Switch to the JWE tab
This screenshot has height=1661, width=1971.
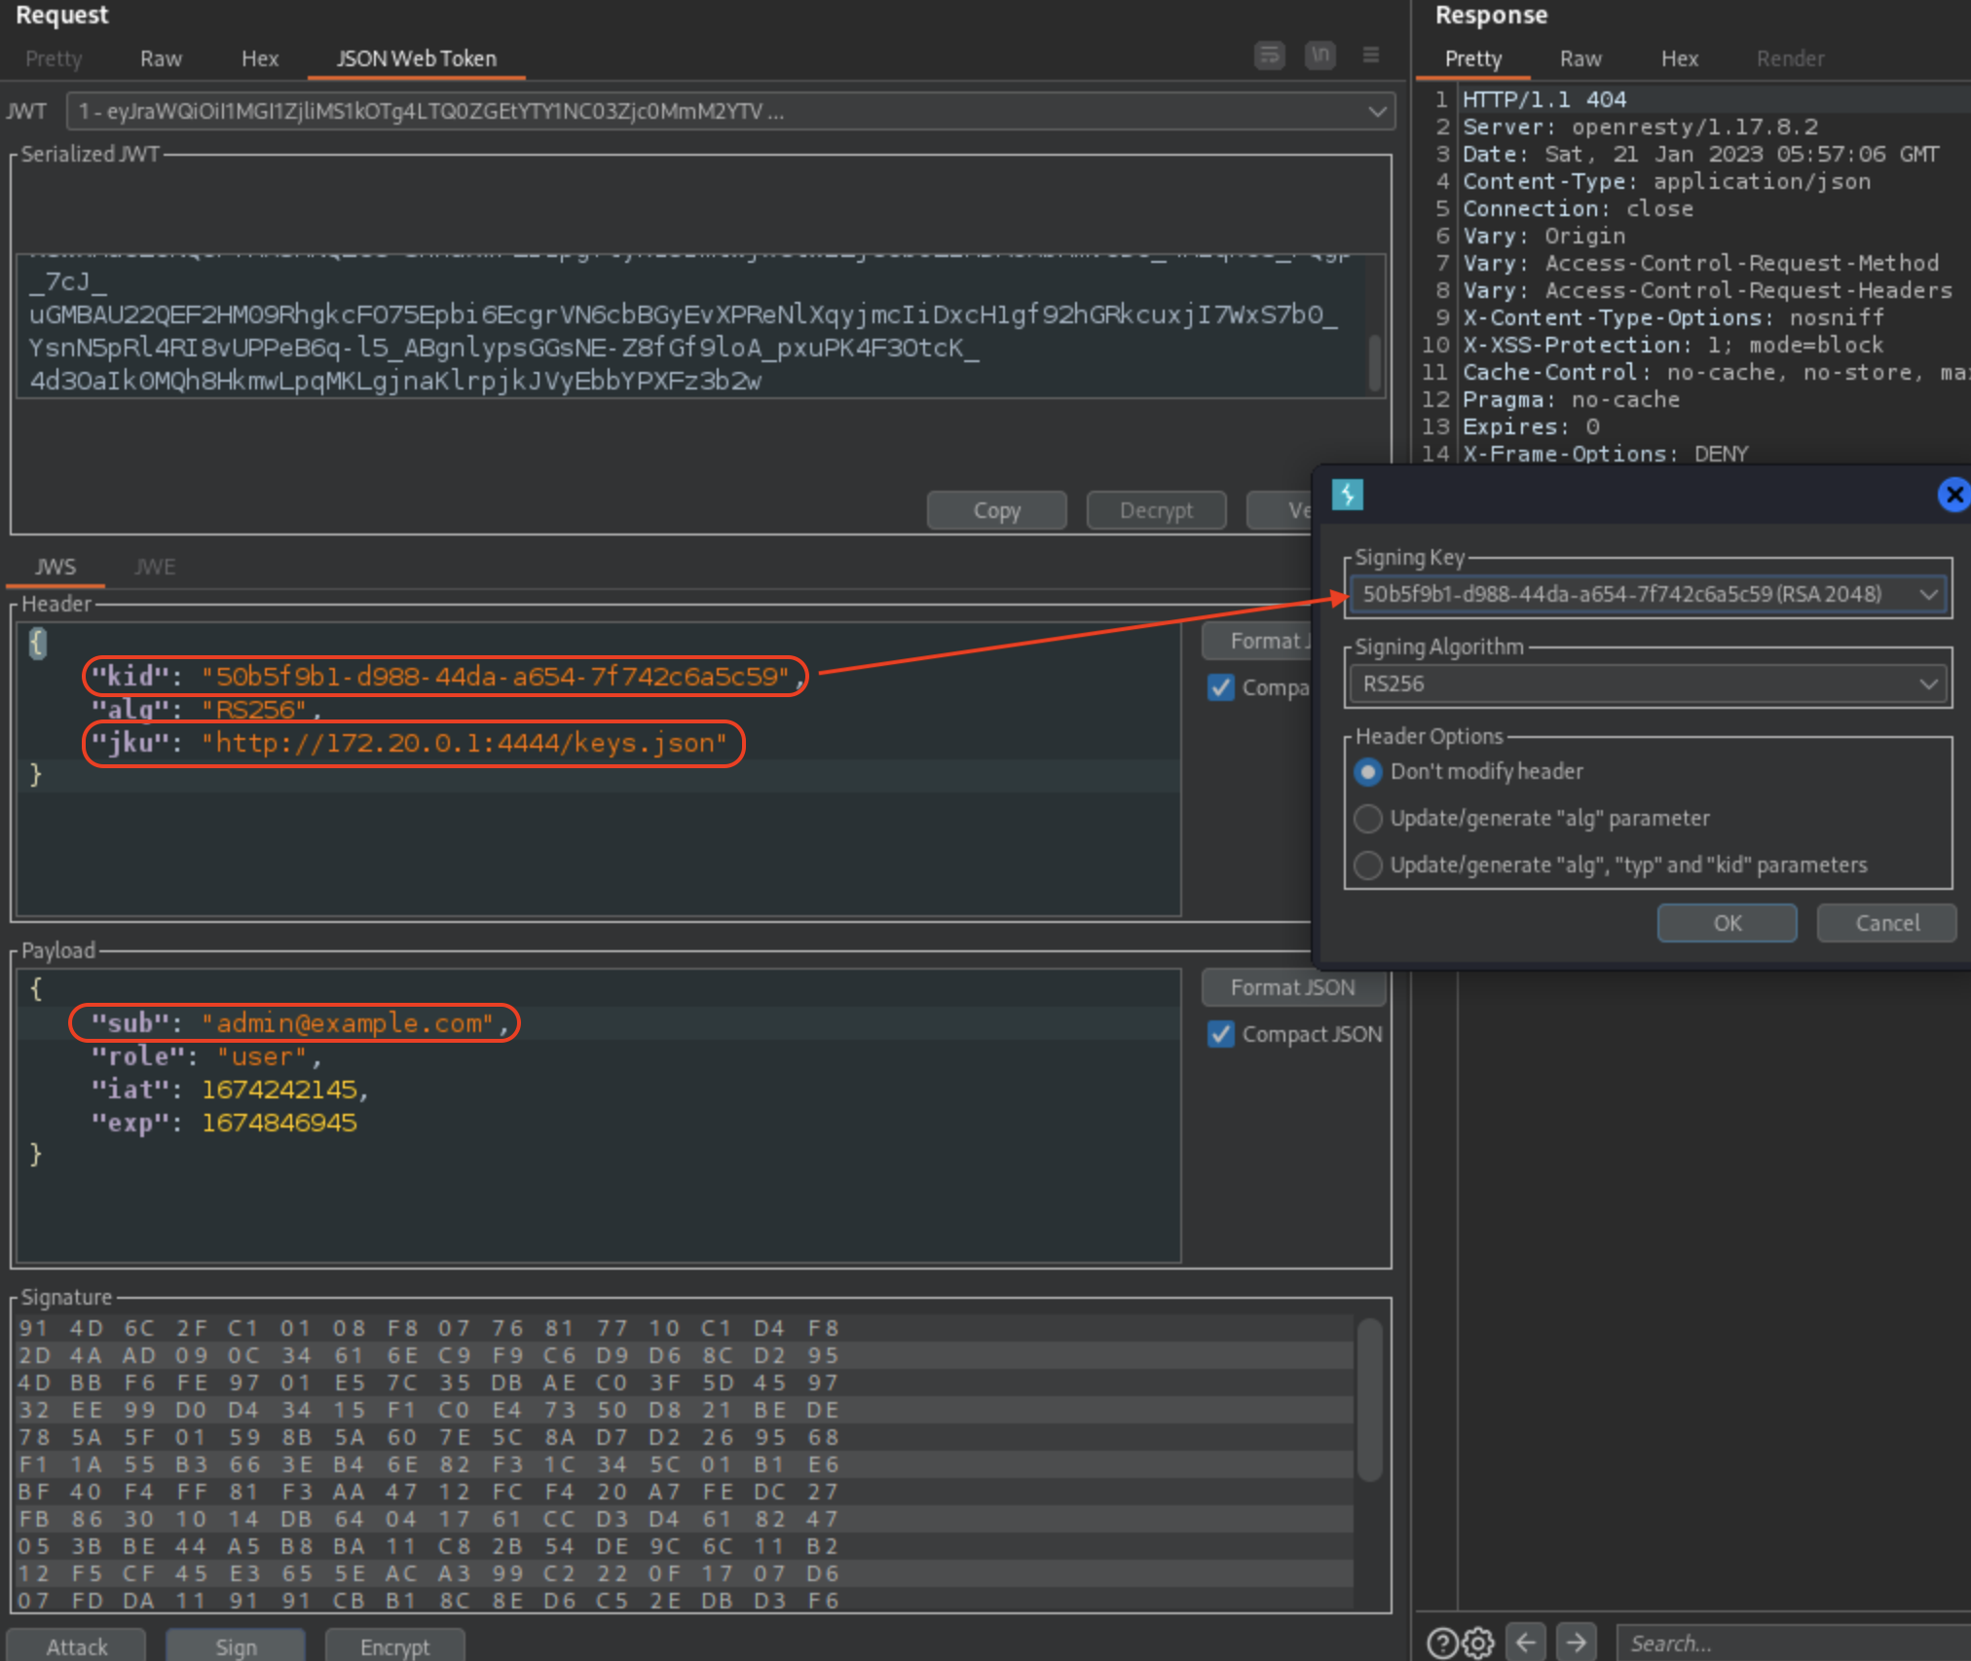point(155,567)
